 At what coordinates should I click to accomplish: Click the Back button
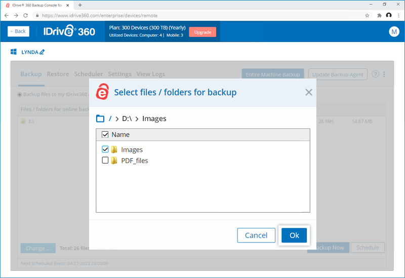pyautogui.click(x=18, y=31)
